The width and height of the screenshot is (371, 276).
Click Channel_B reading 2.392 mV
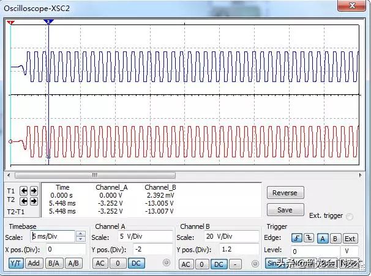160,195
